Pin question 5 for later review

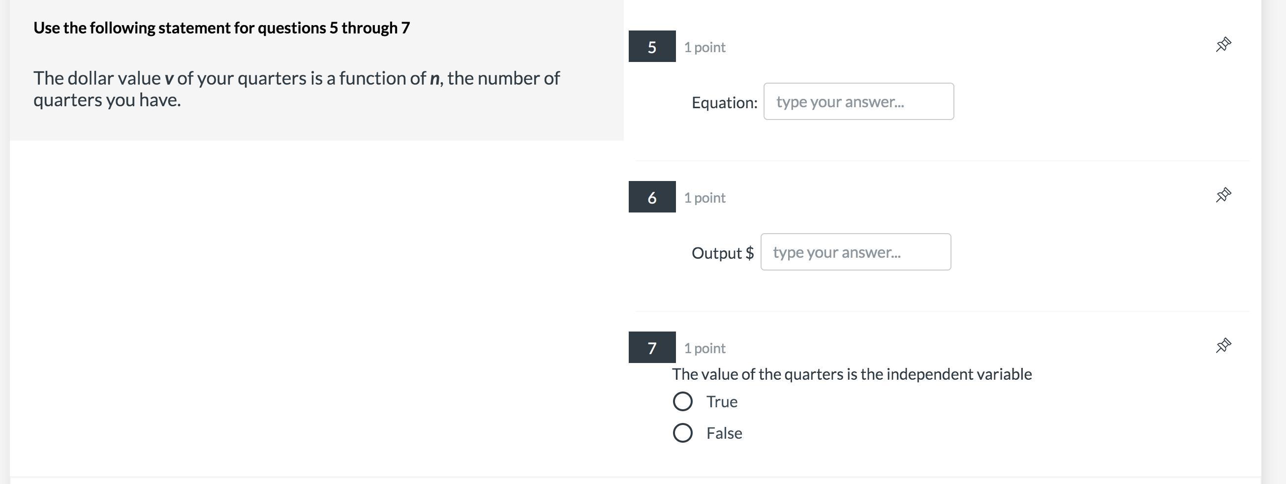[1223, 45]
